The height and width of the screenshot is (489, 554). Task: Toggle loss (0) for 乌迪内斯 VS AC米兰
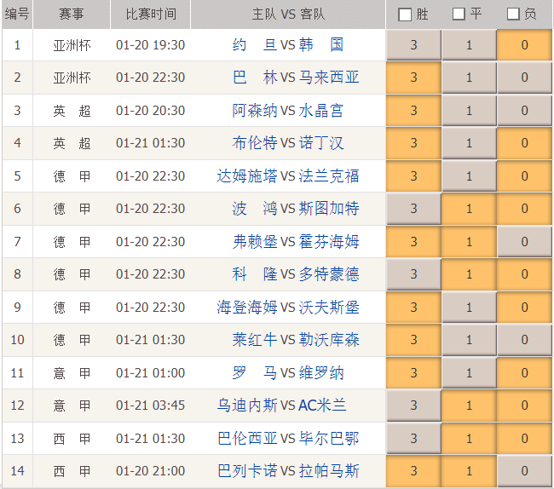point(525,406)
